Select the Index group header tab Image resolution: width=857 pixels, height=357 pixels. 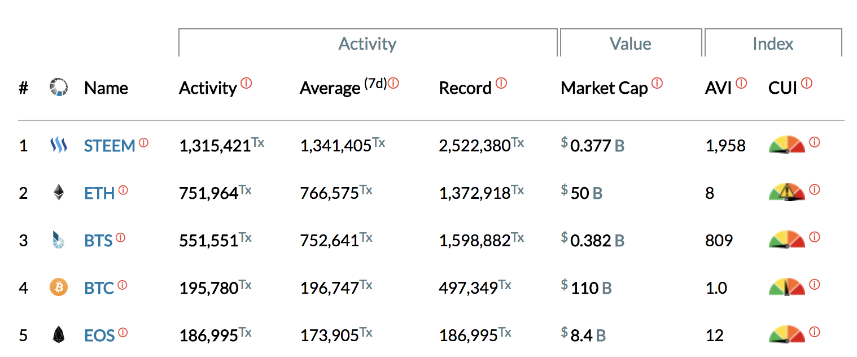click(x=773, y=43)
